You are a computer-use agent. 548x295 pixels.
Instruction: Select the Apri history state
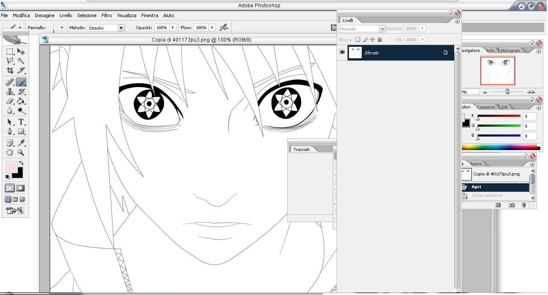tap(476, 187)
